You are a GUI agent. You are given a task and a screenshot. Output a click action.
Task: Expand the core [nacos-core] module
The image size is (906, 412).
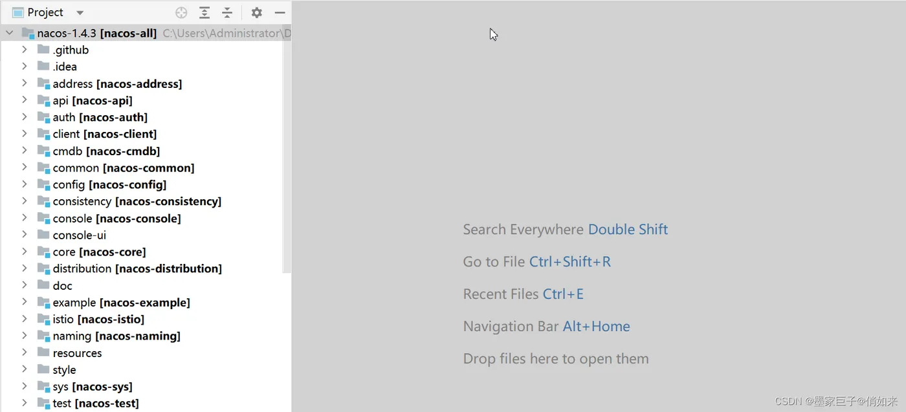tap(24, 252)
